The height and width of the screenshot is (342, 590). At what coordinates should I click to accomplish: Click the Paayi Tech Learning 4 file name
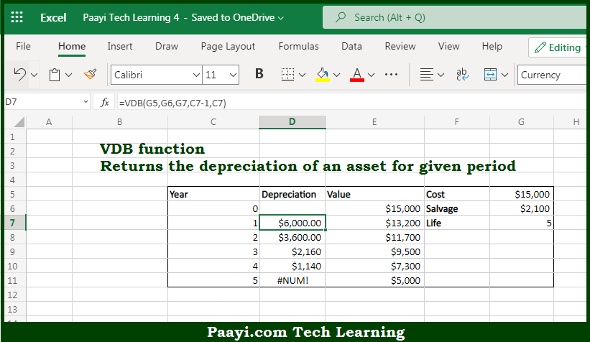tap(131, 18)
